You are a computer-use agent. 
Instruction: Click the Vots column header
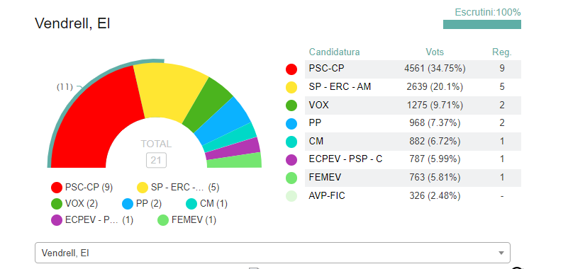[x=435, y=52]
